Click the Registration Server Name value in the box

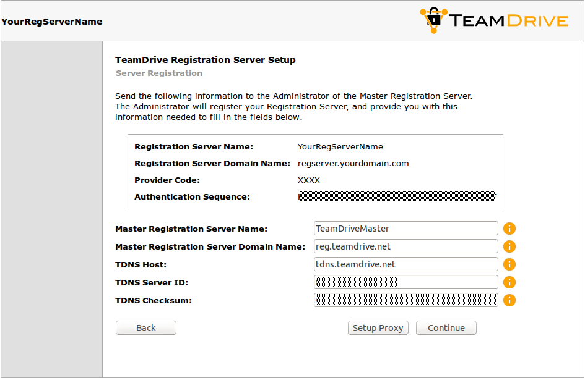(x=340, y=147)
